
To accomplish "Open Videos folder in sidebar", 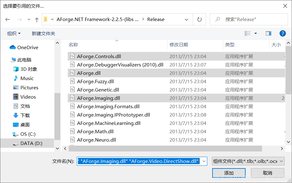I will [x=24, y=97].
